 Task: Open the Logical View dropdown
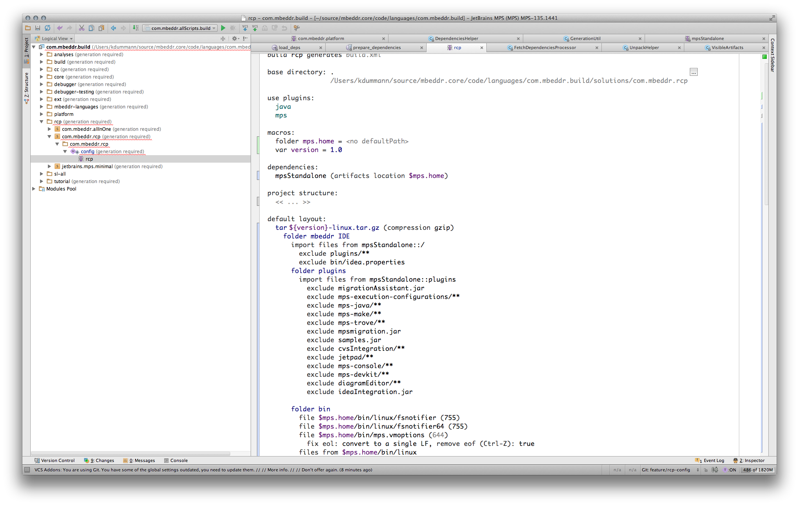coord(54,38)
